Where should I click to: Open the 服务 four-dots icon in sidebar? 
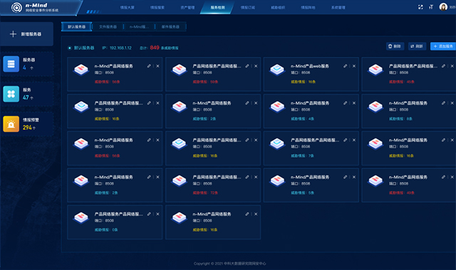11,94
